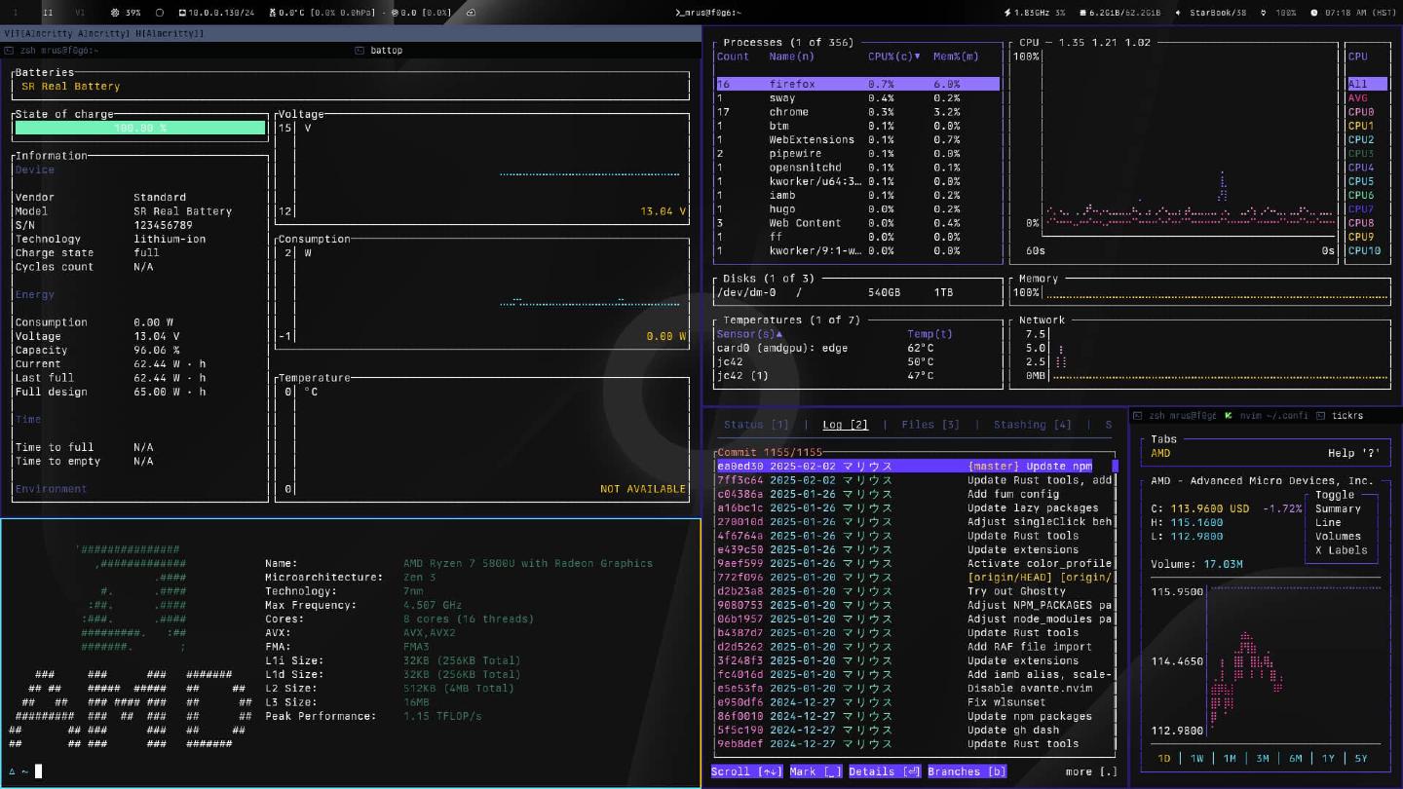
Task: Click the volume icon showing 100% in top bar
Action: (x=1264, y=13)
